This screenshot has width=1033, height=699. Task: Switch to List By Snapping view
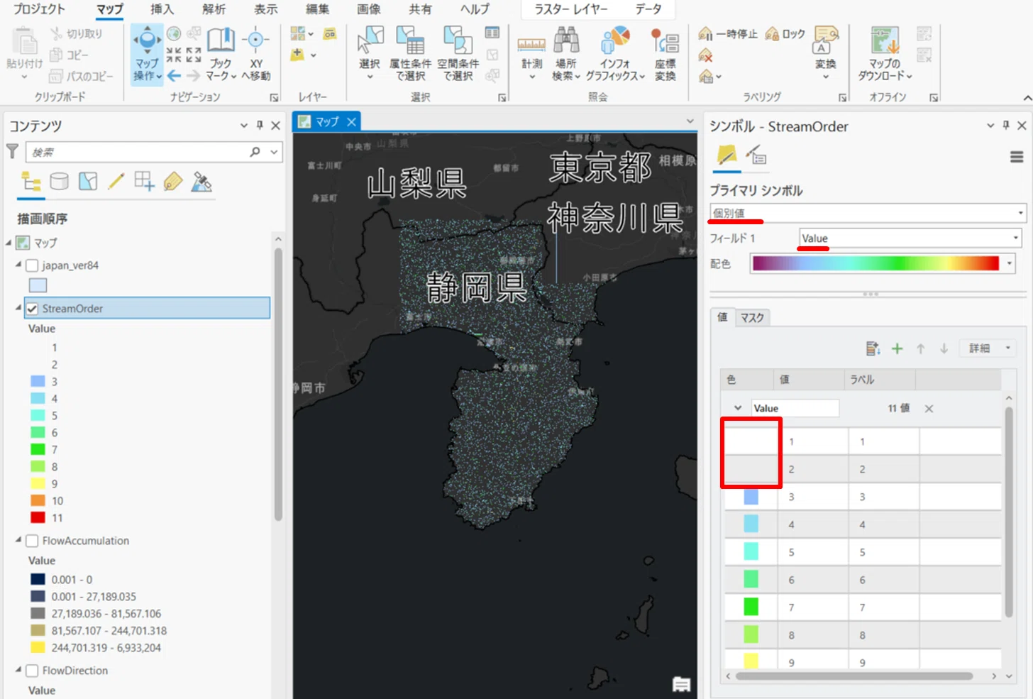[145, 182]
